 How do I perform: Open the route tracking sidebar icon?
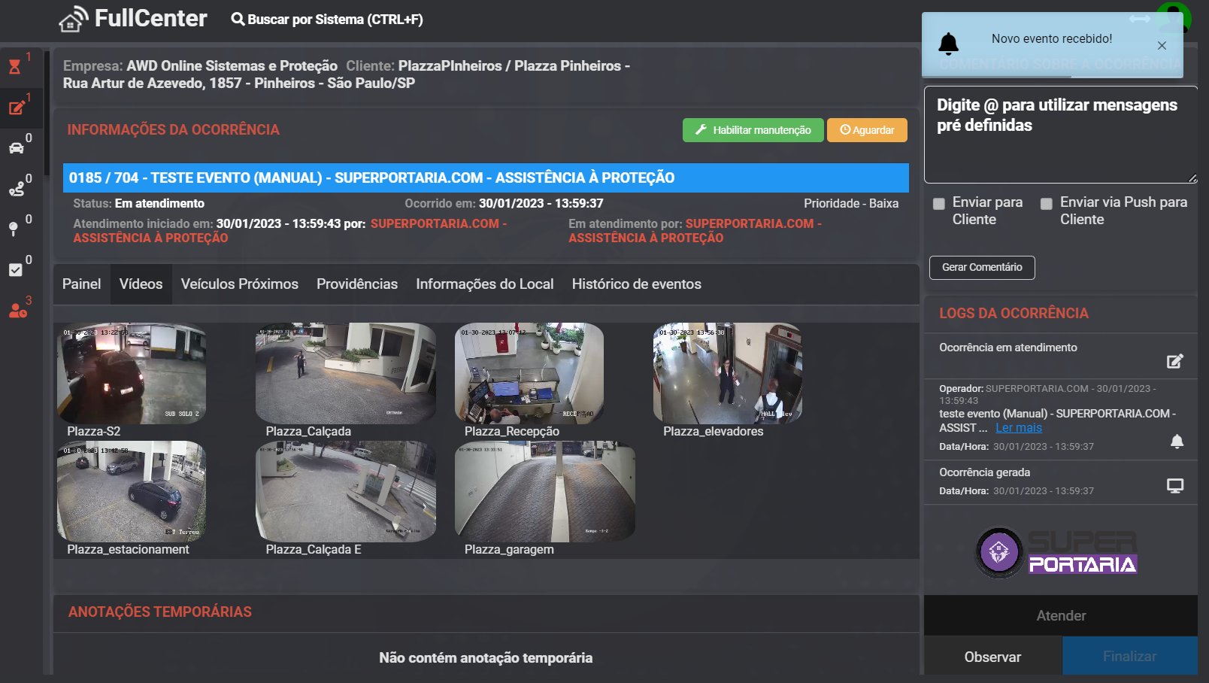pos(16,189)
